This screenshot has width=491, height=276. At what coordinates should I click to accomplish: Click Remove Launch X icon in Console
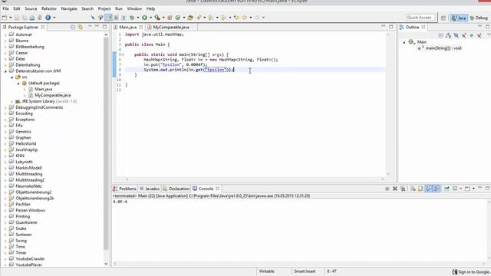pyautogui.click(x=395, y=189)
